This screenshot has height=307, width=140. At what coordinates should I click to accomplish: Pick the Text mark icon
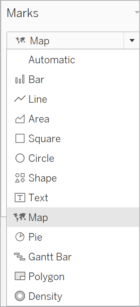click(x=20, y=197)
